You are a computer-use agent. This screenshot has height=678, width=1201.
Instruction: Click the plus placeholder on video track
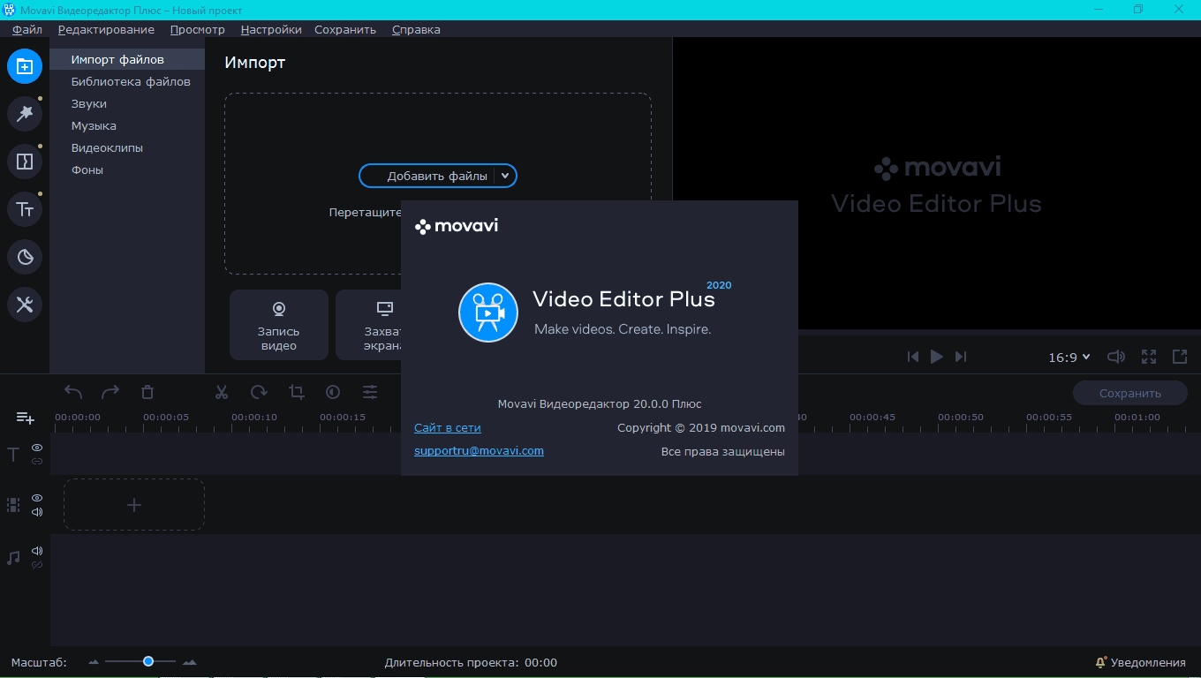pyautogui.click(x=134, y=505)
